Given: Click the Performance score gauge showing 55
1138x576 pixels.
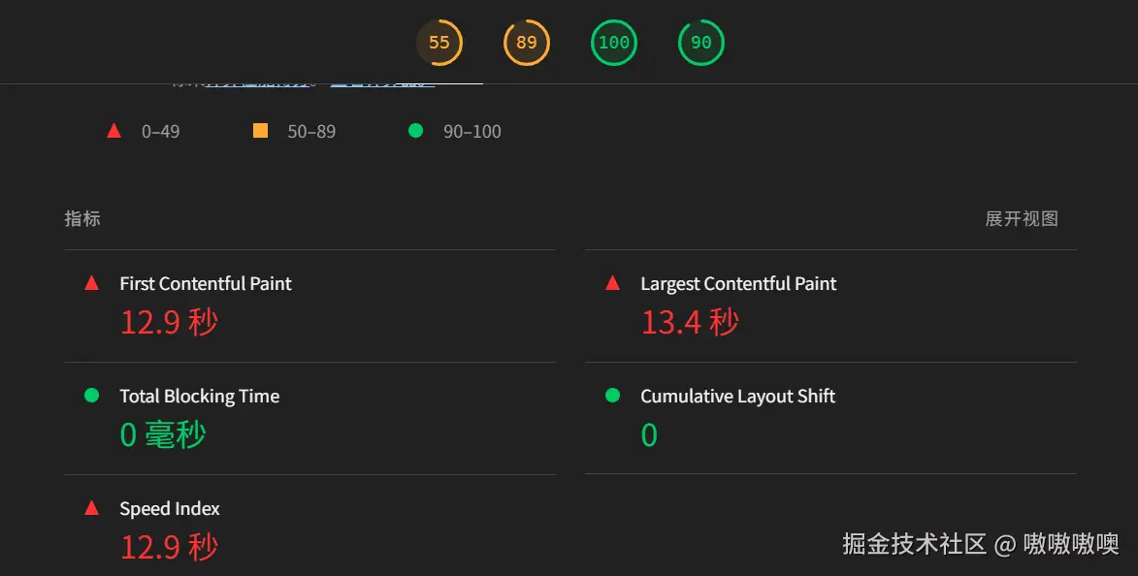Looking at the screenshot, I should 439,43.
